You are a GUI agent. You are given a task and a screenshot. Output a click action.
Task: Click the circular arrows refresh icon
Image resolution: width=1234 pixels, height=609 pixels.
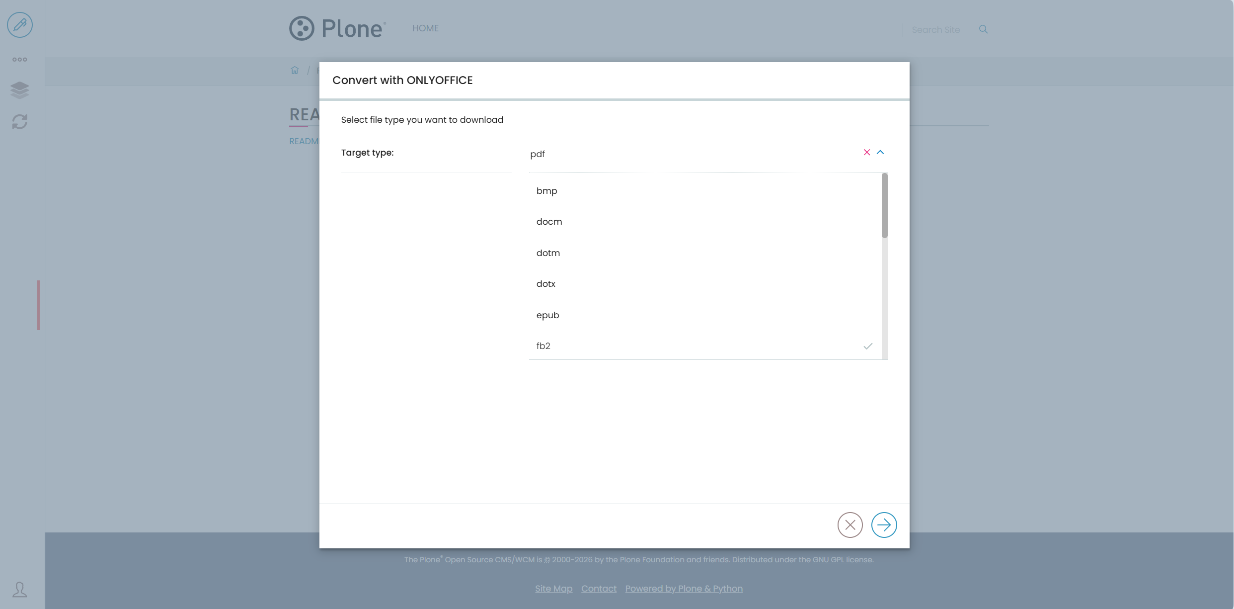coord(20,122)
